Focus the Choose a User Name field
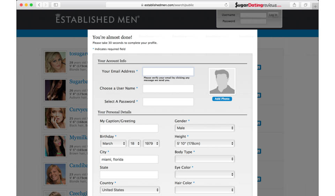The image size is (335, 196). click(168, 89)
